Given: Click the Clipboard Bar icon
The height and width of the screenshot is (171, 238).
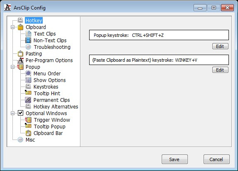Looking at the screenshot, I should (x=28, y=133).
